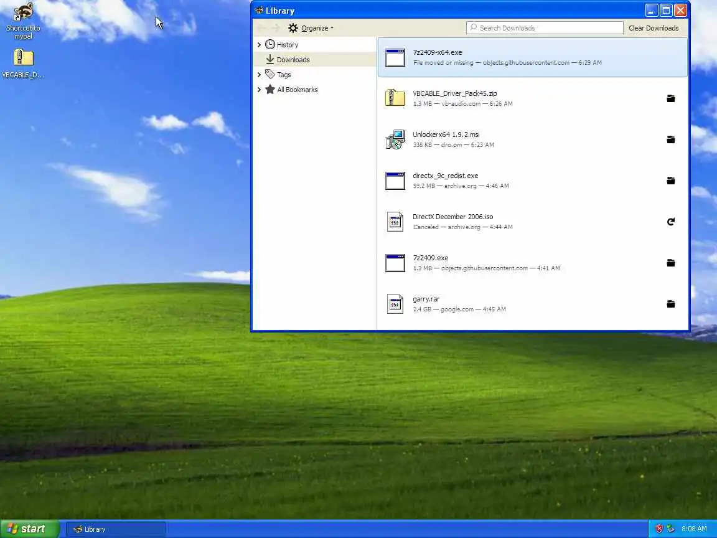Select the 7z2409.exe file name

click(x=430, y=258)
